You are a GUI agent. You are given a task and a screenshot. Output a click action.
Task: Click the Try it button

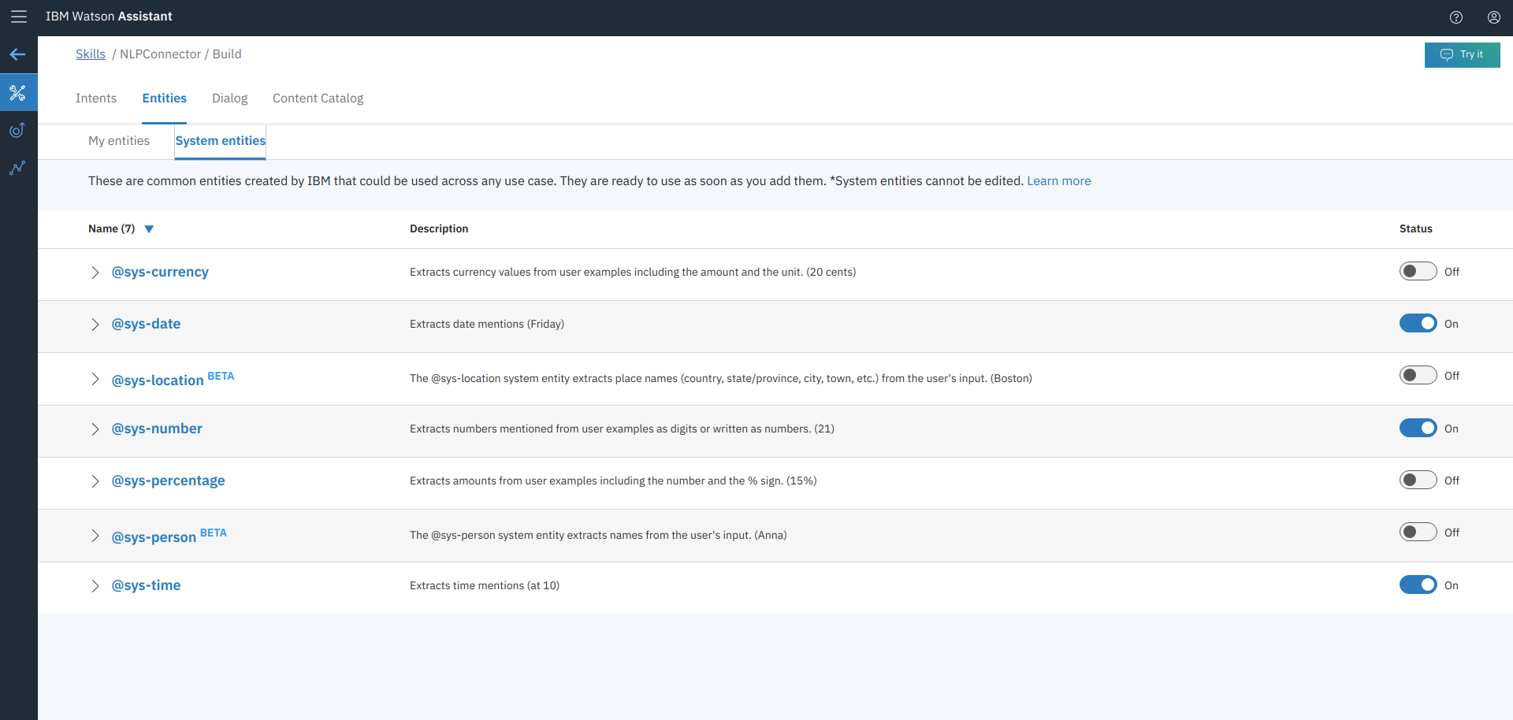[x=1463, y=54]
